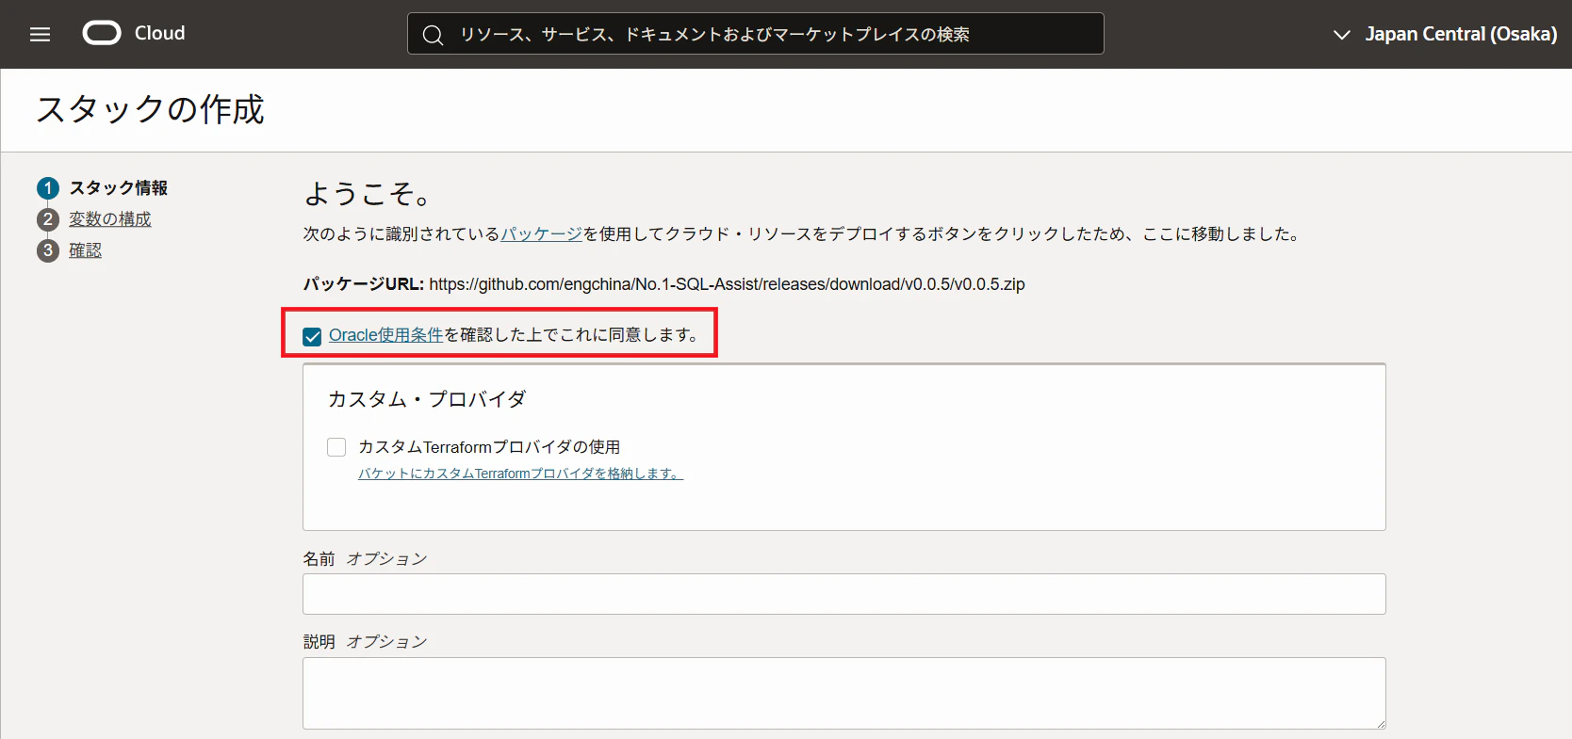Click the ようこそ。 heading
This screenshot has width=1572, height=739.
368,194
